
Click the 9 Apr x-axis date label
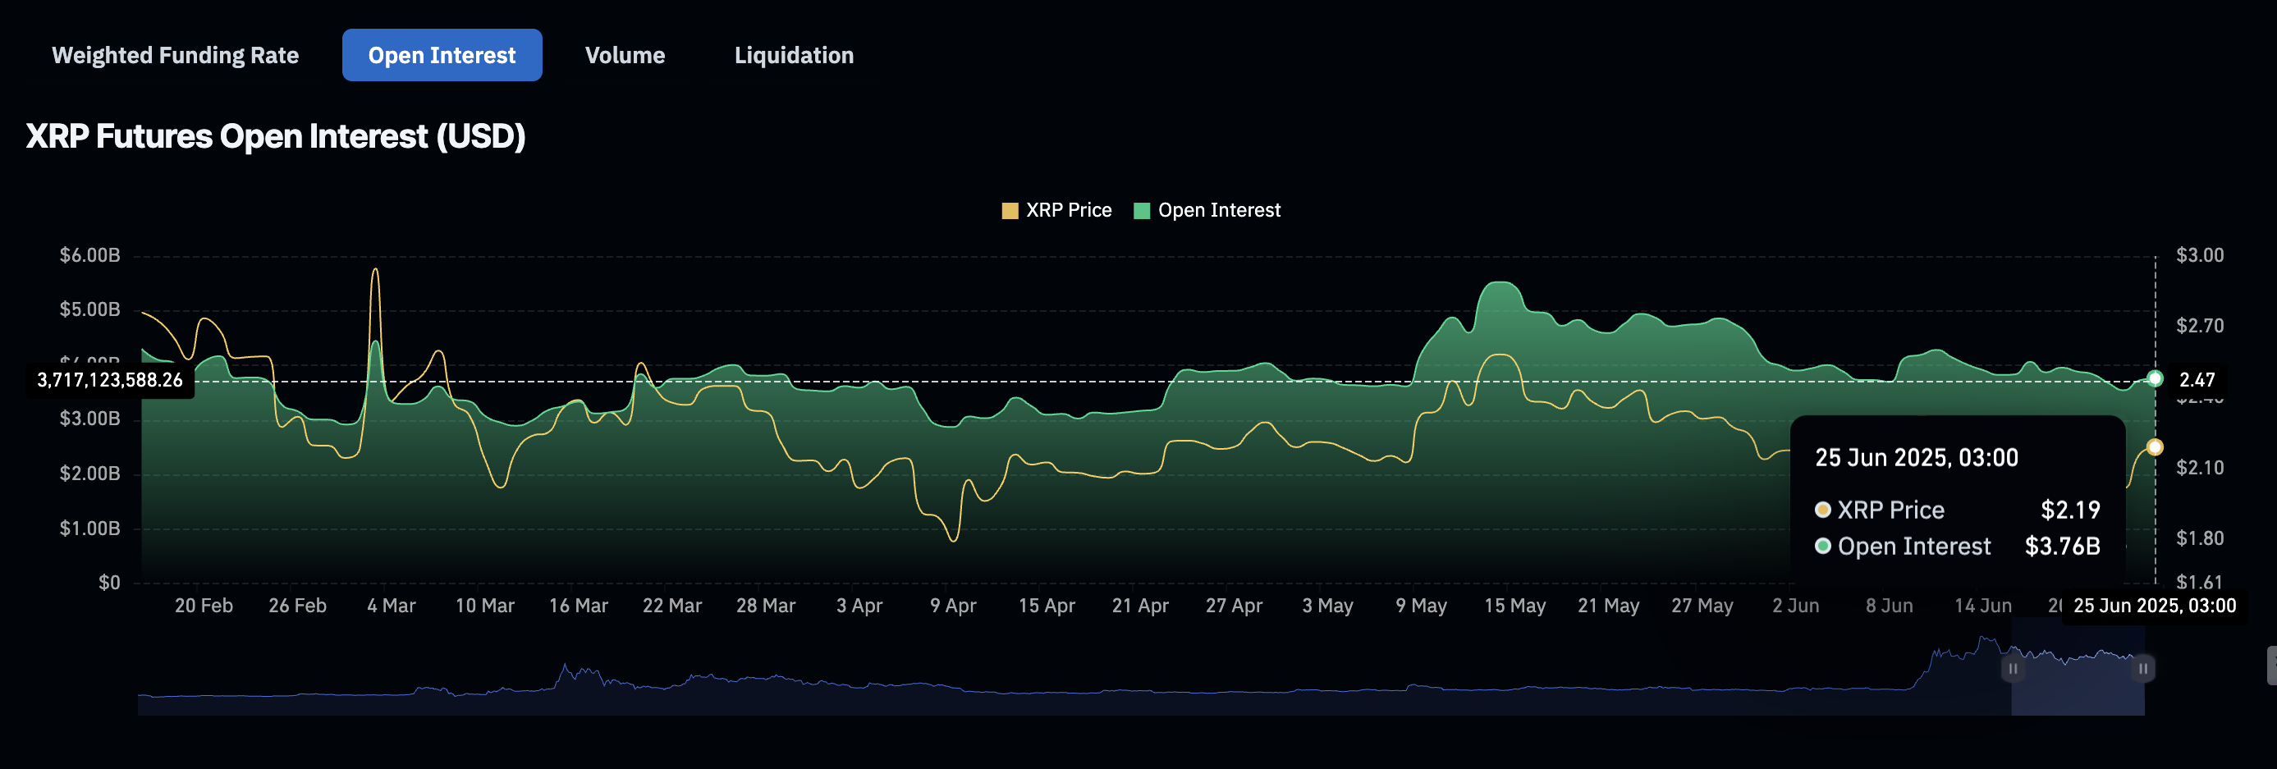952,606
